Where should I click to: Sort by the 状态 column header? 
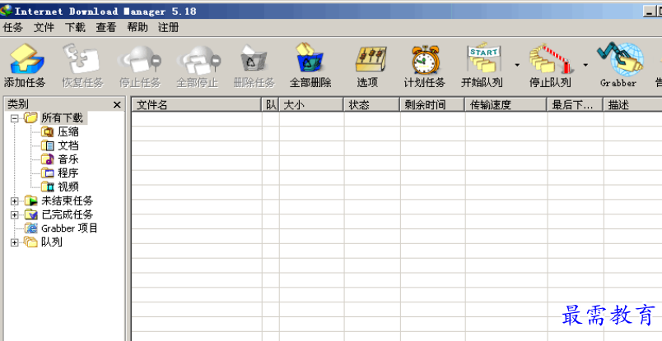click(372, 105)
